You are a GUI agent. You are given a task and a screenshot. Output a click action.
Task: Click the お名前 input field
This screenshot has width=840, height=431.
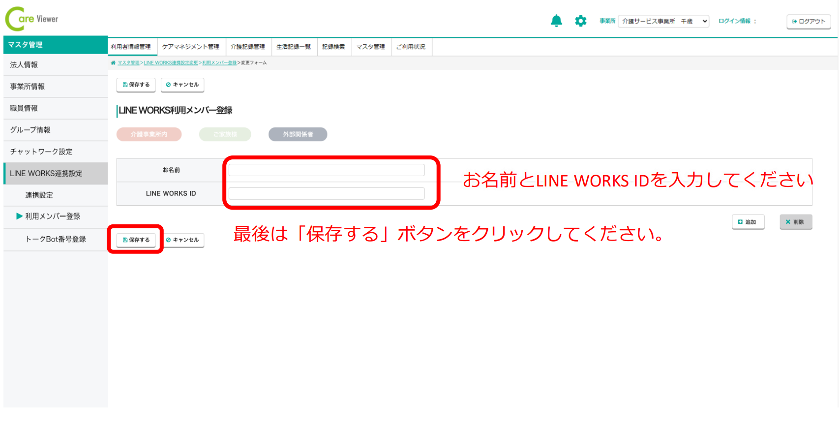(327, 170)
